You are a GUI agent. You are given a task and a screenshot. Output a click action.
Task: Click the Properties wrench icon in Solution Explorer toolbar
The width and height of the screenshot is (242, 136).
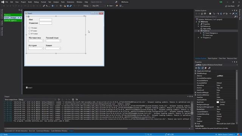[x=233, y=14]
